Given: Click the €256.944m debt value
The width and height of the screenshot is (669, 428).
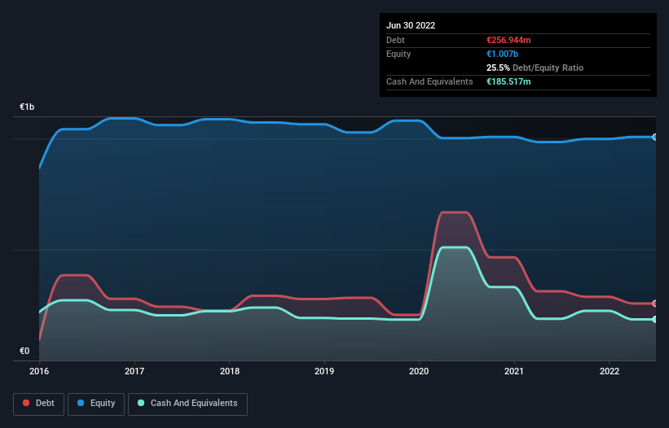Looking at the screenshot, I should pyautogui.click(x=508, y=40).
